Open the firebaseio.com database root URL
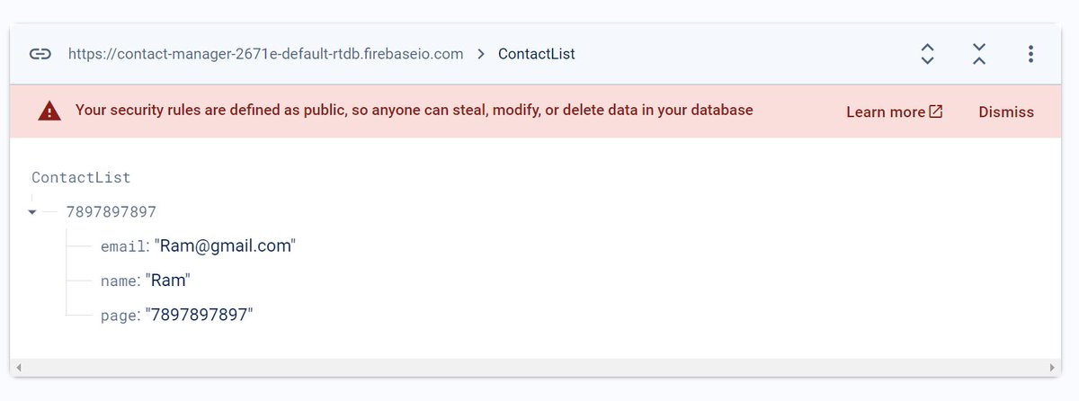Viewport: 1079px width, 401px height. tap(266, 54)
